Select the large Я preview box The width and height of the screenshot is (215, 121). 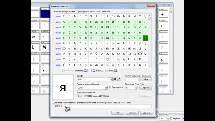[x=63, y=87]
